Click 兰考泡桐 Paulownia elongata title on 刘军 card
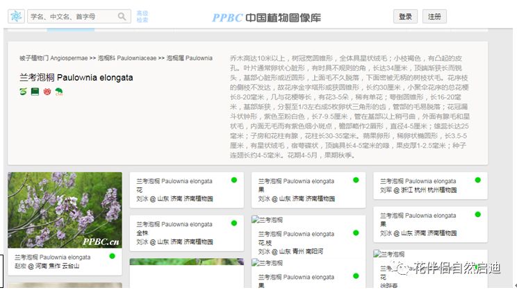517x290 pixels. pos(418,181)
